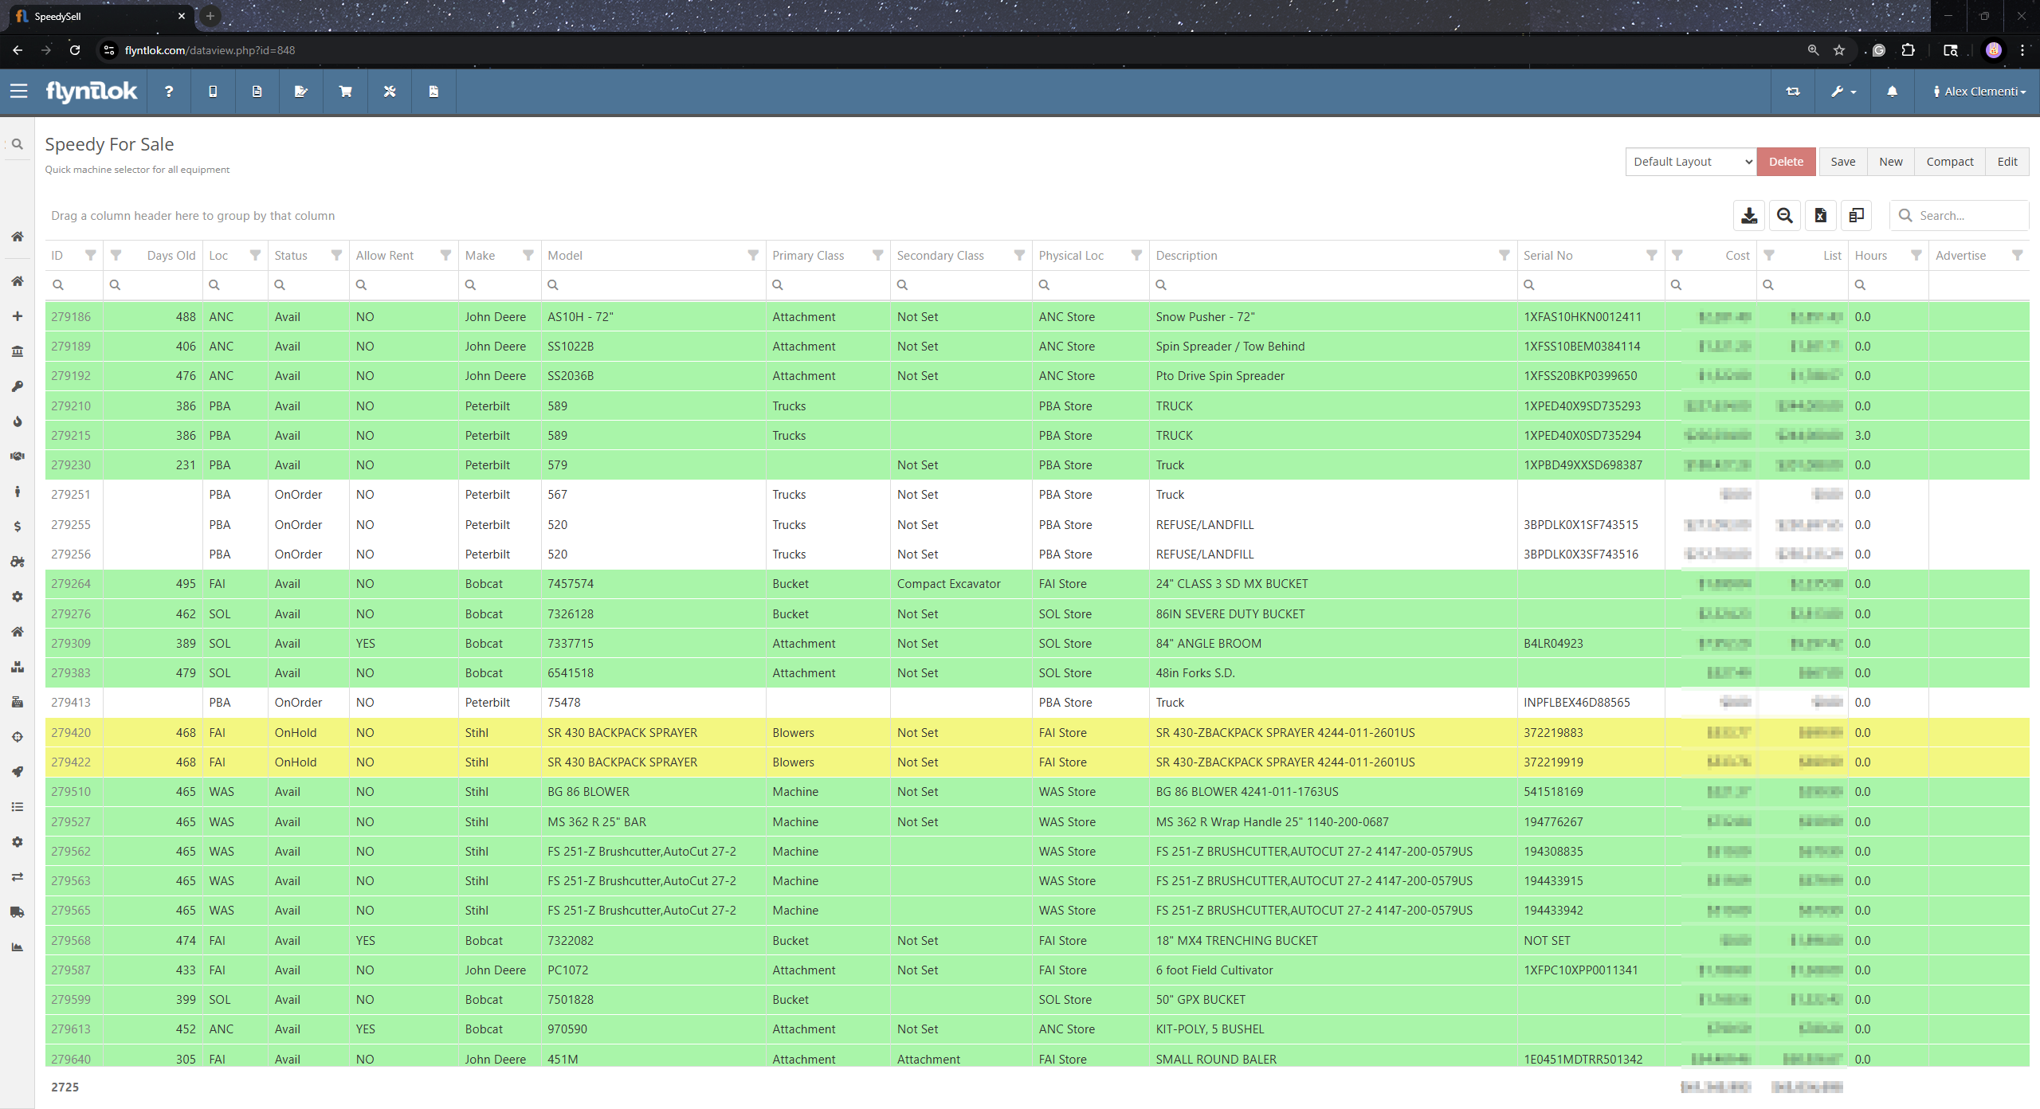Viewport: 2040px width, 1109px height.
Task: Click the exchange arrows icon in the sidebar
Action: [x=17, y=877]
